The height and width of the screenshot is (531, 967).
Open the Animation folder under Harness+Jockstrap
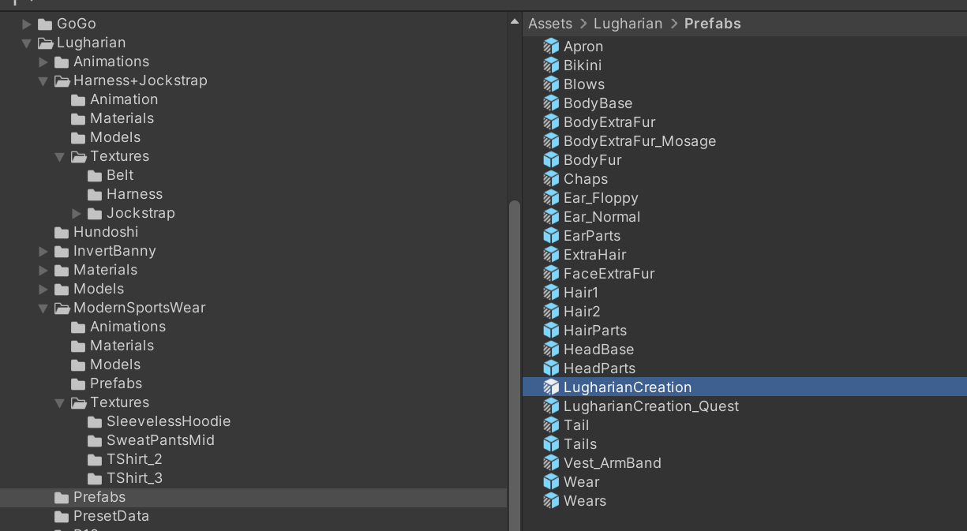123,99
